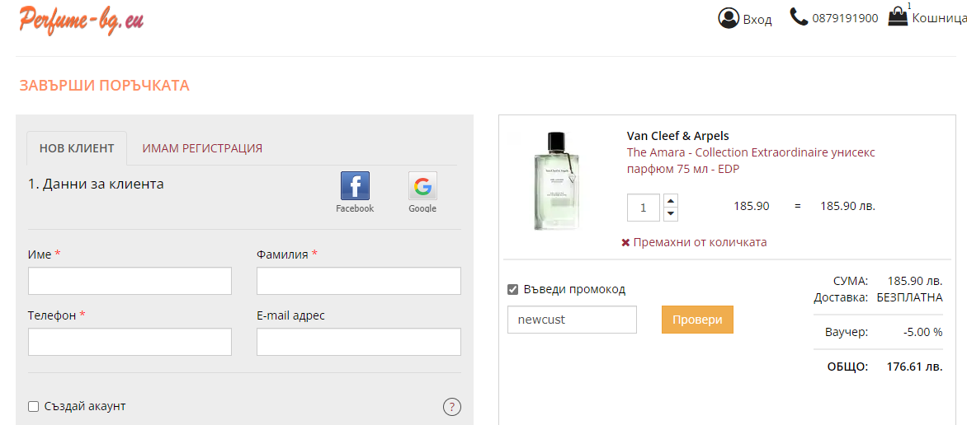The height and width of the screenshot is (425, 967).
Task: Click the promo code text field
Action: point(572,320)
